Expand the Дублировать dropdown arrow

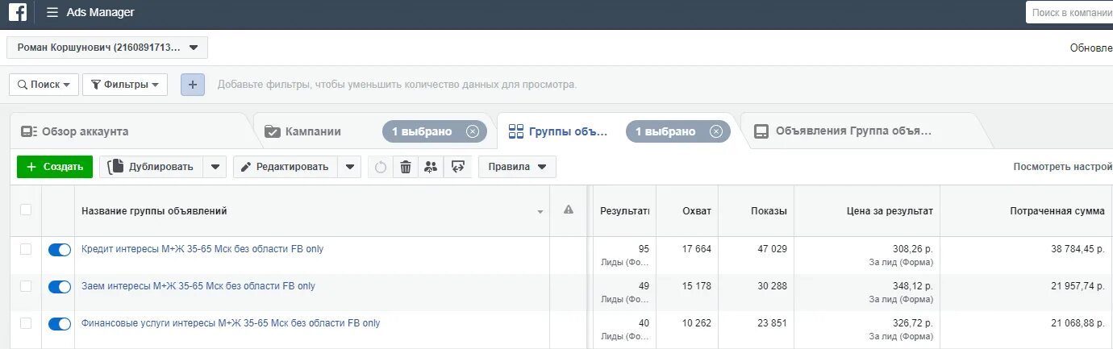click(x=215, y=167)
